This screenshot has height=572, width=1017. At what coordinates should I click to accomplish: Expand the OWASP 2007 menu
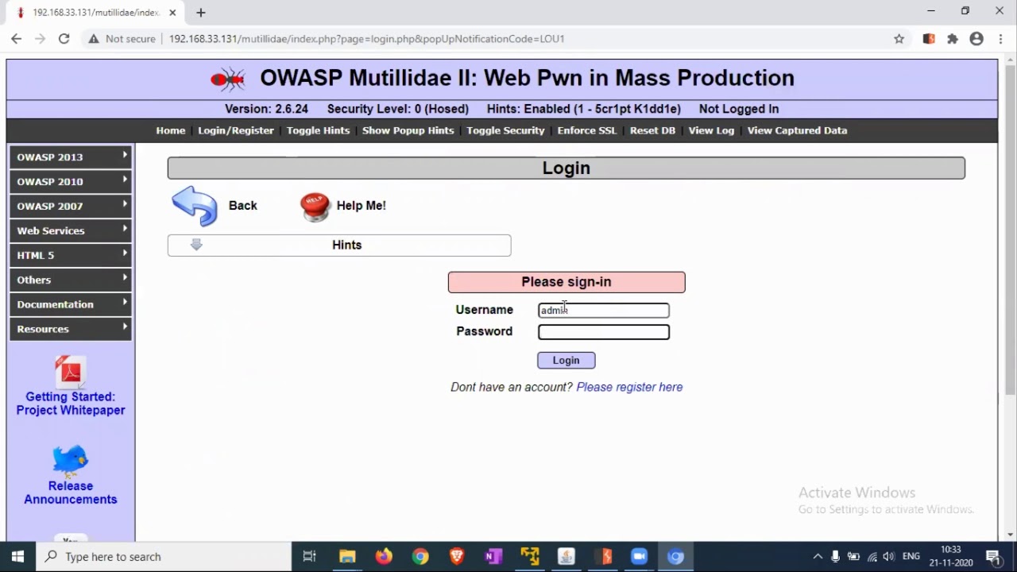pos(71,206)
